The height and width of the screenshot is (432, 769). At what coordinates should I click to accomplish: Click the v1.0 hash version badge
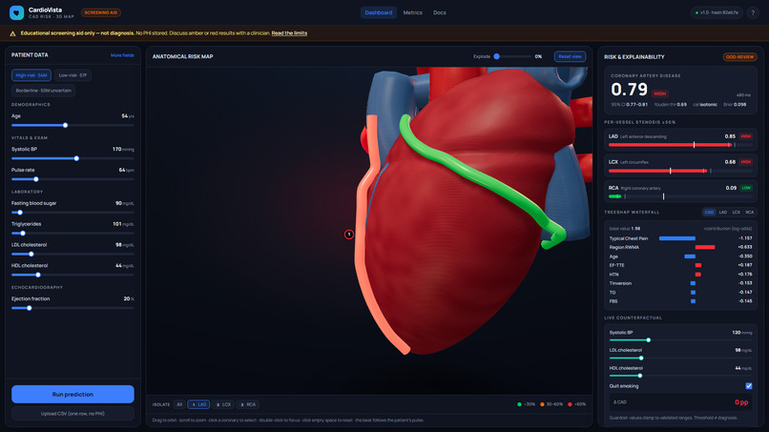coord(717,12)
